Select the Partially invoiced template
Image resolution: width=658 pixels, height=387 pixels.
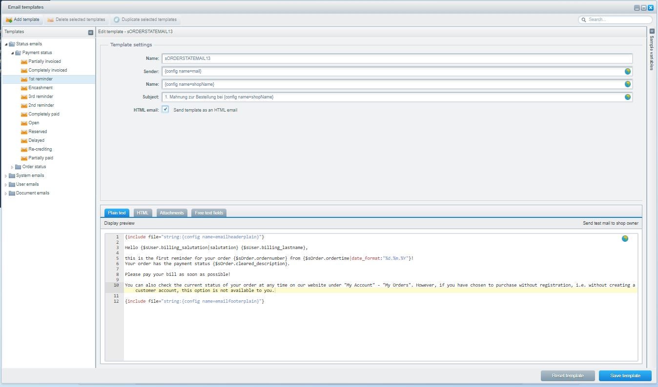[44, 61]
